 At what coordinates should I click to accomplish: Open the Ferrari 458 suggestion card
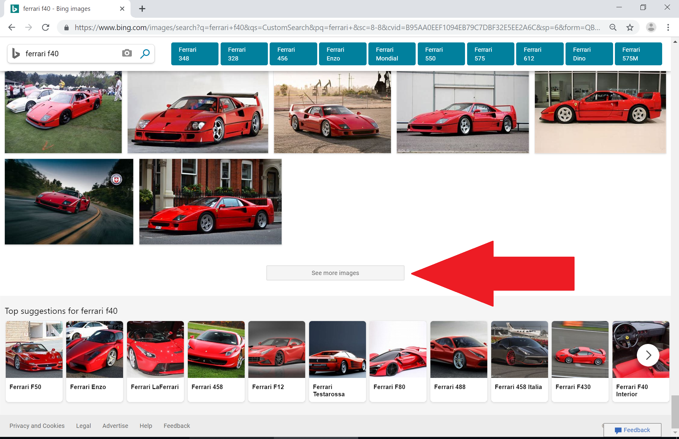point(216,361)
